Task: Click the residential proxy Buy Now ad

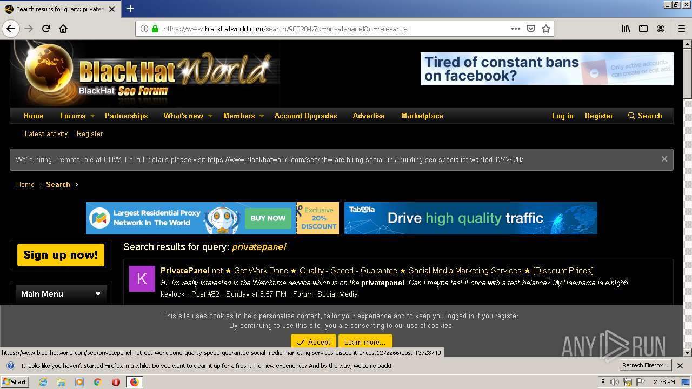Action: pyautogui.click(x=212, y=218)
